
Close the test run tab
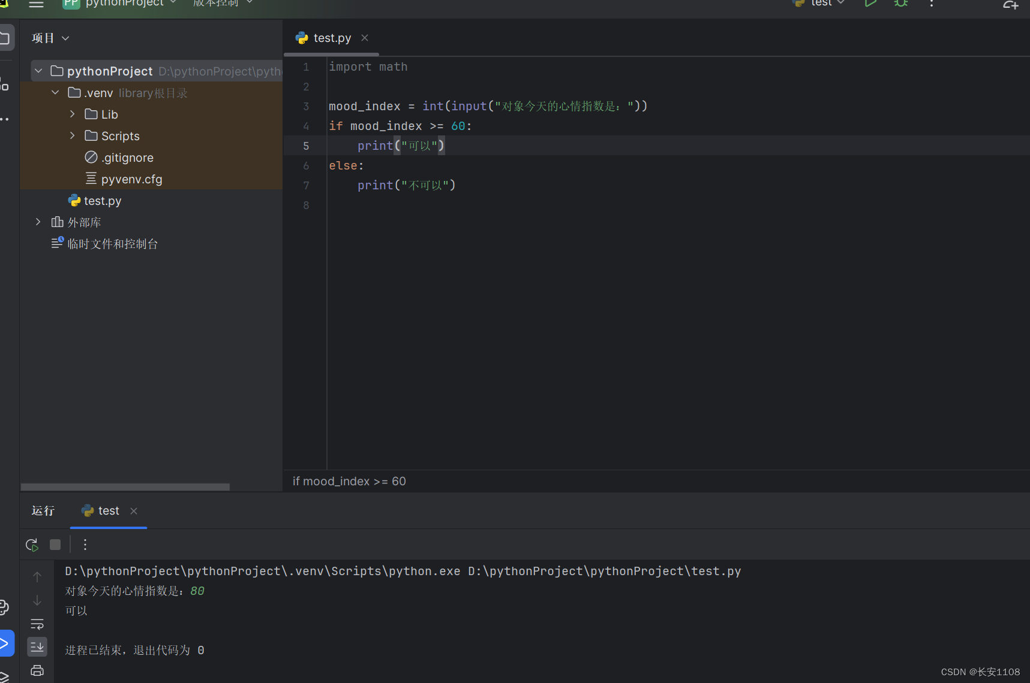134,511
